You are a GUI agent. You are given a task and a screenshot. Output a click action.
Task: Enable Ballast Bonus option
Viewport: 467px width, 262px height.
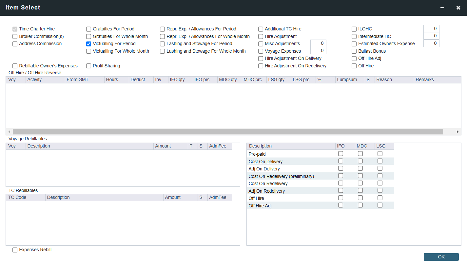tap(354, 51)
